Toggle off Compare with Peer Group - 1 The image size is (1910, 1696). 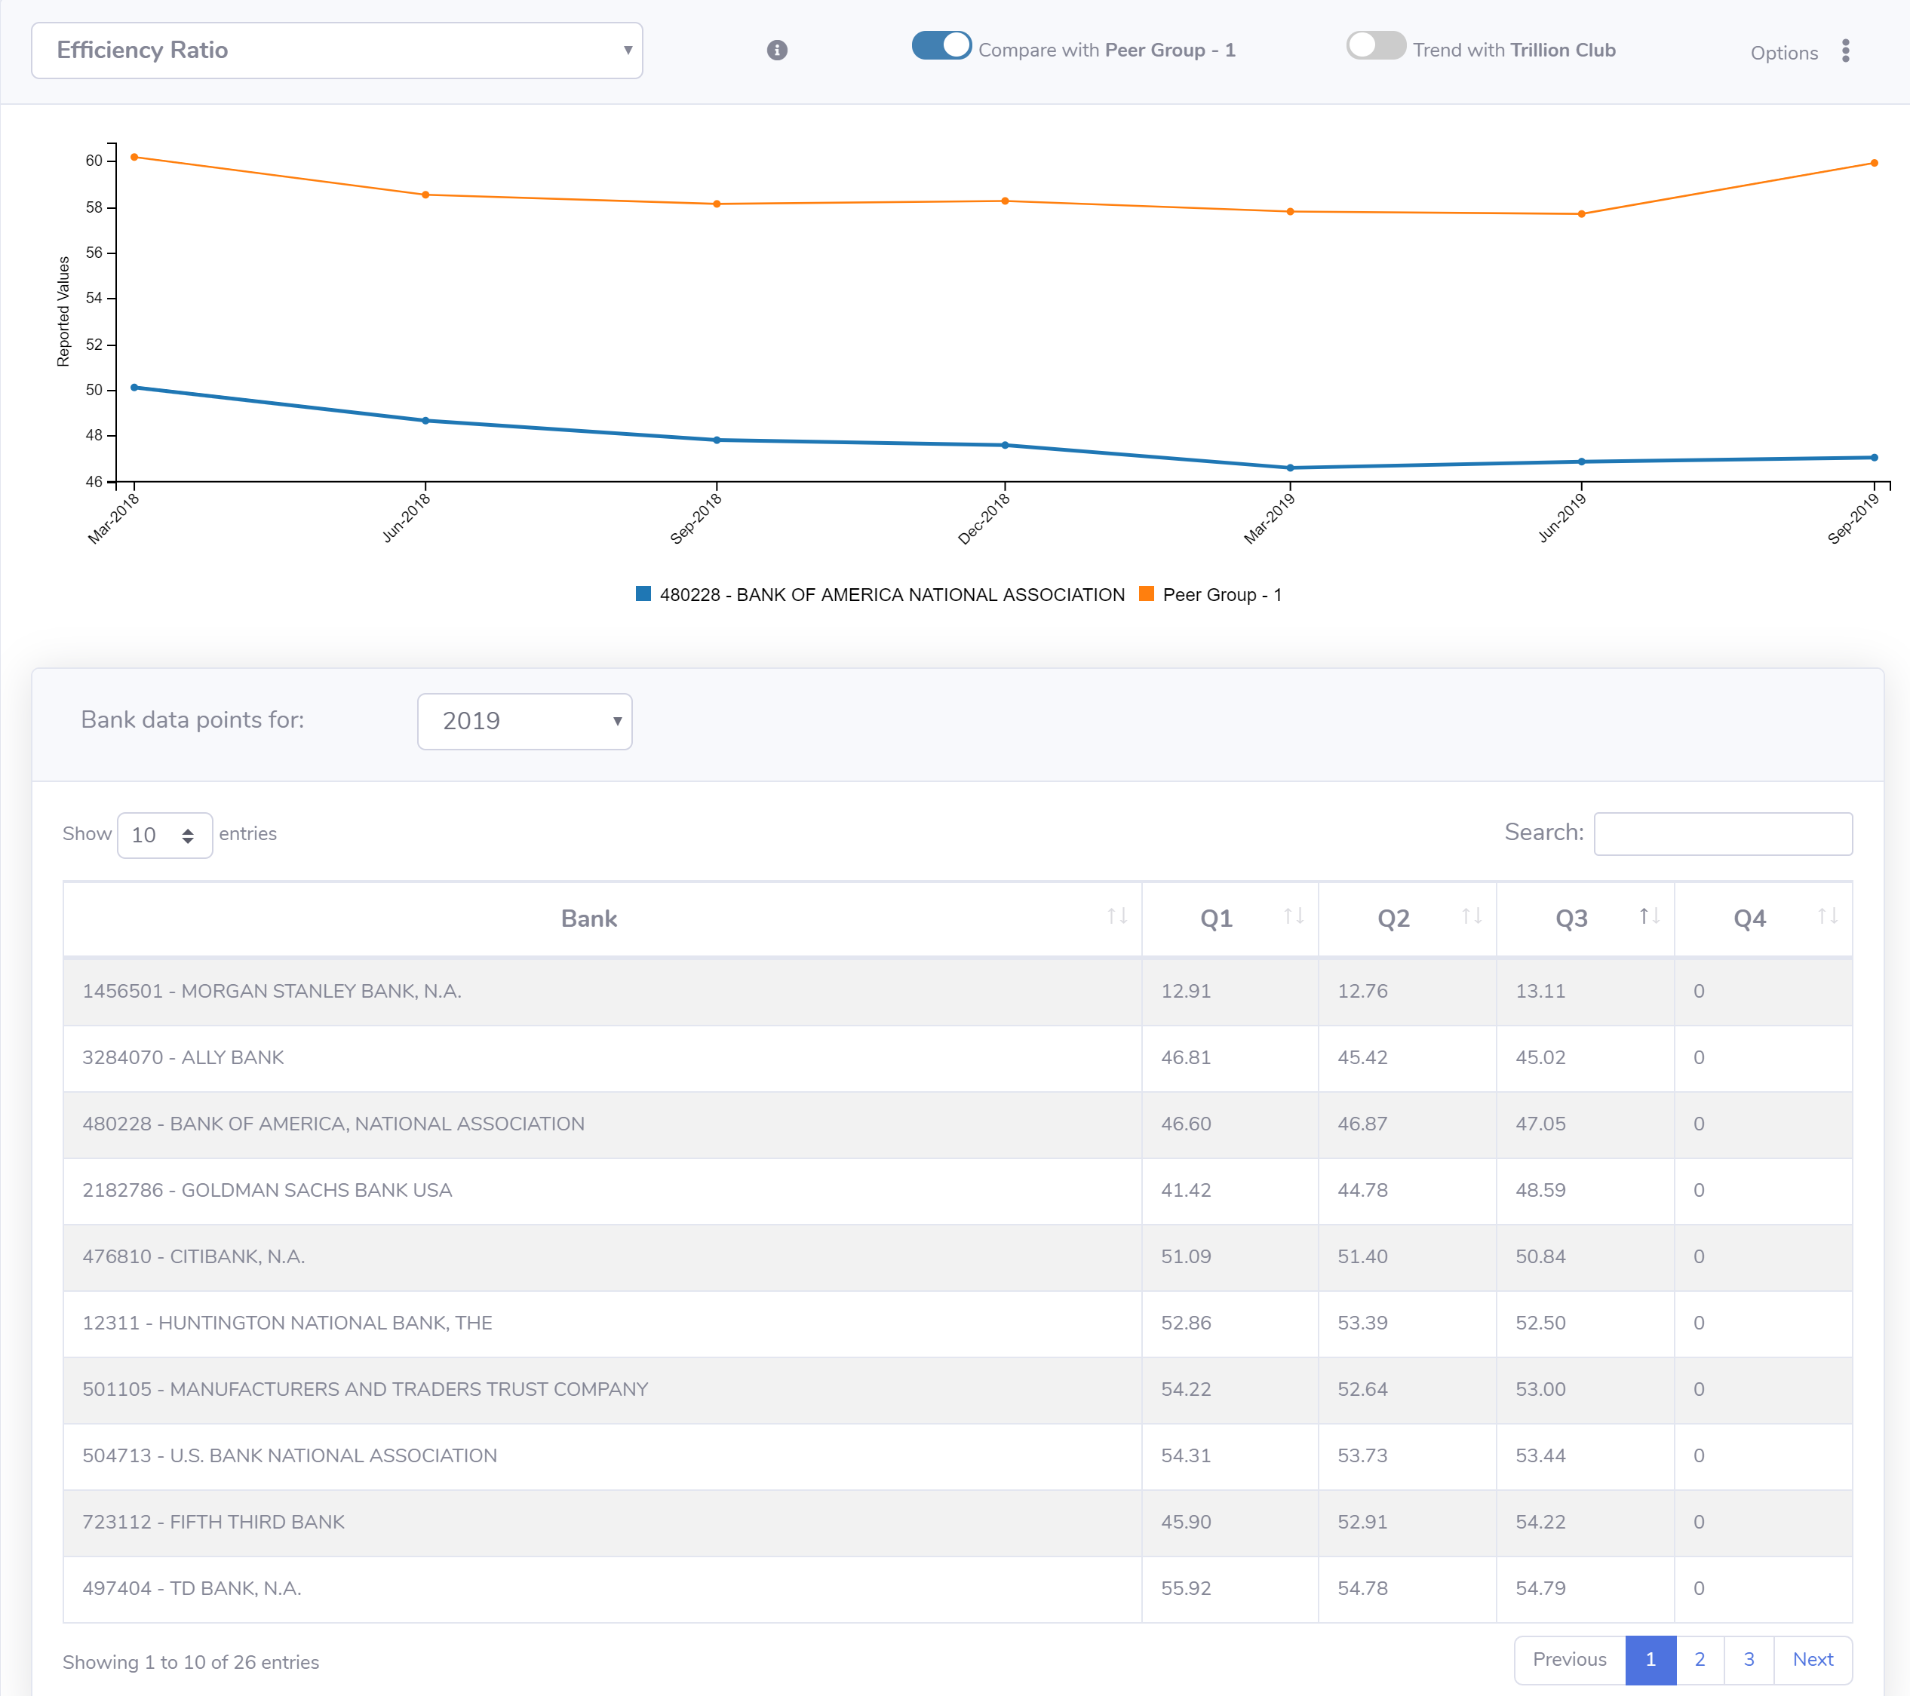point(941,46)
